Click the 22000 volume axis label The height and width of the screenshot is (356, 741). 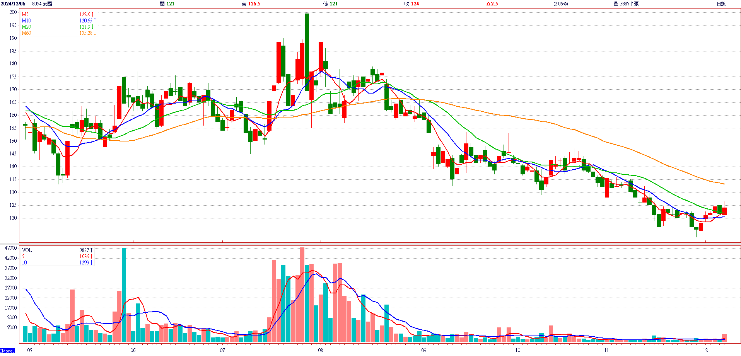[x=11, y=298]
